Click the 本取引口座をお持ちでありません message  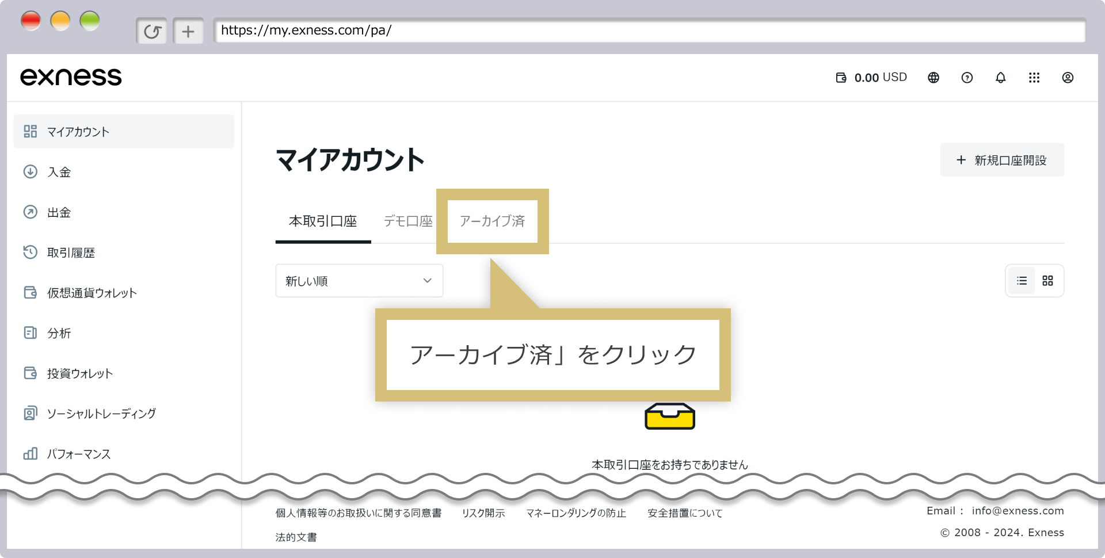click(670, 465)
